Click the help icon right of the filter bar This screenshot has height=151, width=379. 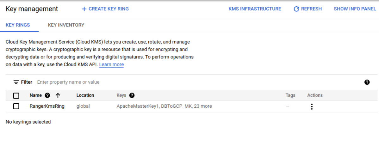click(367, 82)
